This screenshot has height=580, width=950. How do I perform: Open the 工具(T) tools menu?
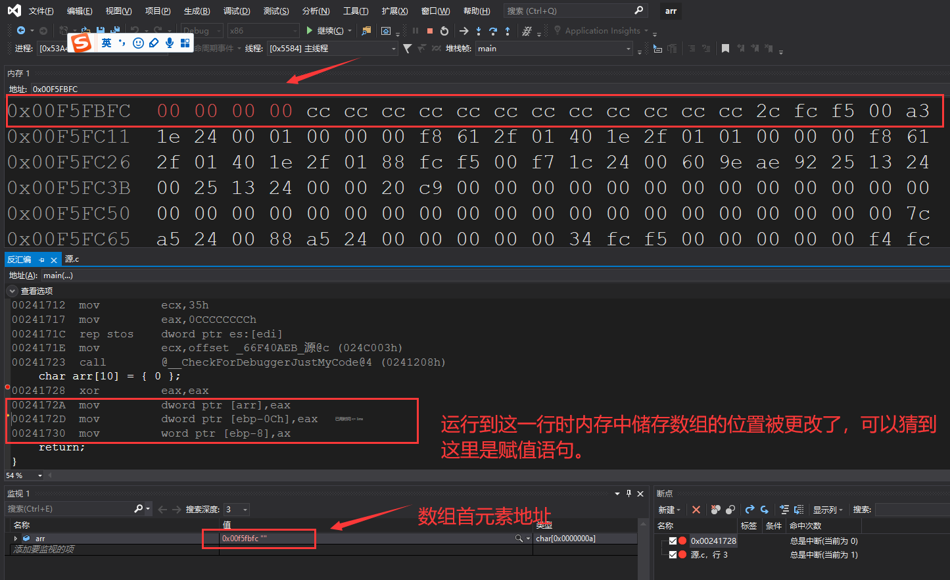[x=356, y=11]
